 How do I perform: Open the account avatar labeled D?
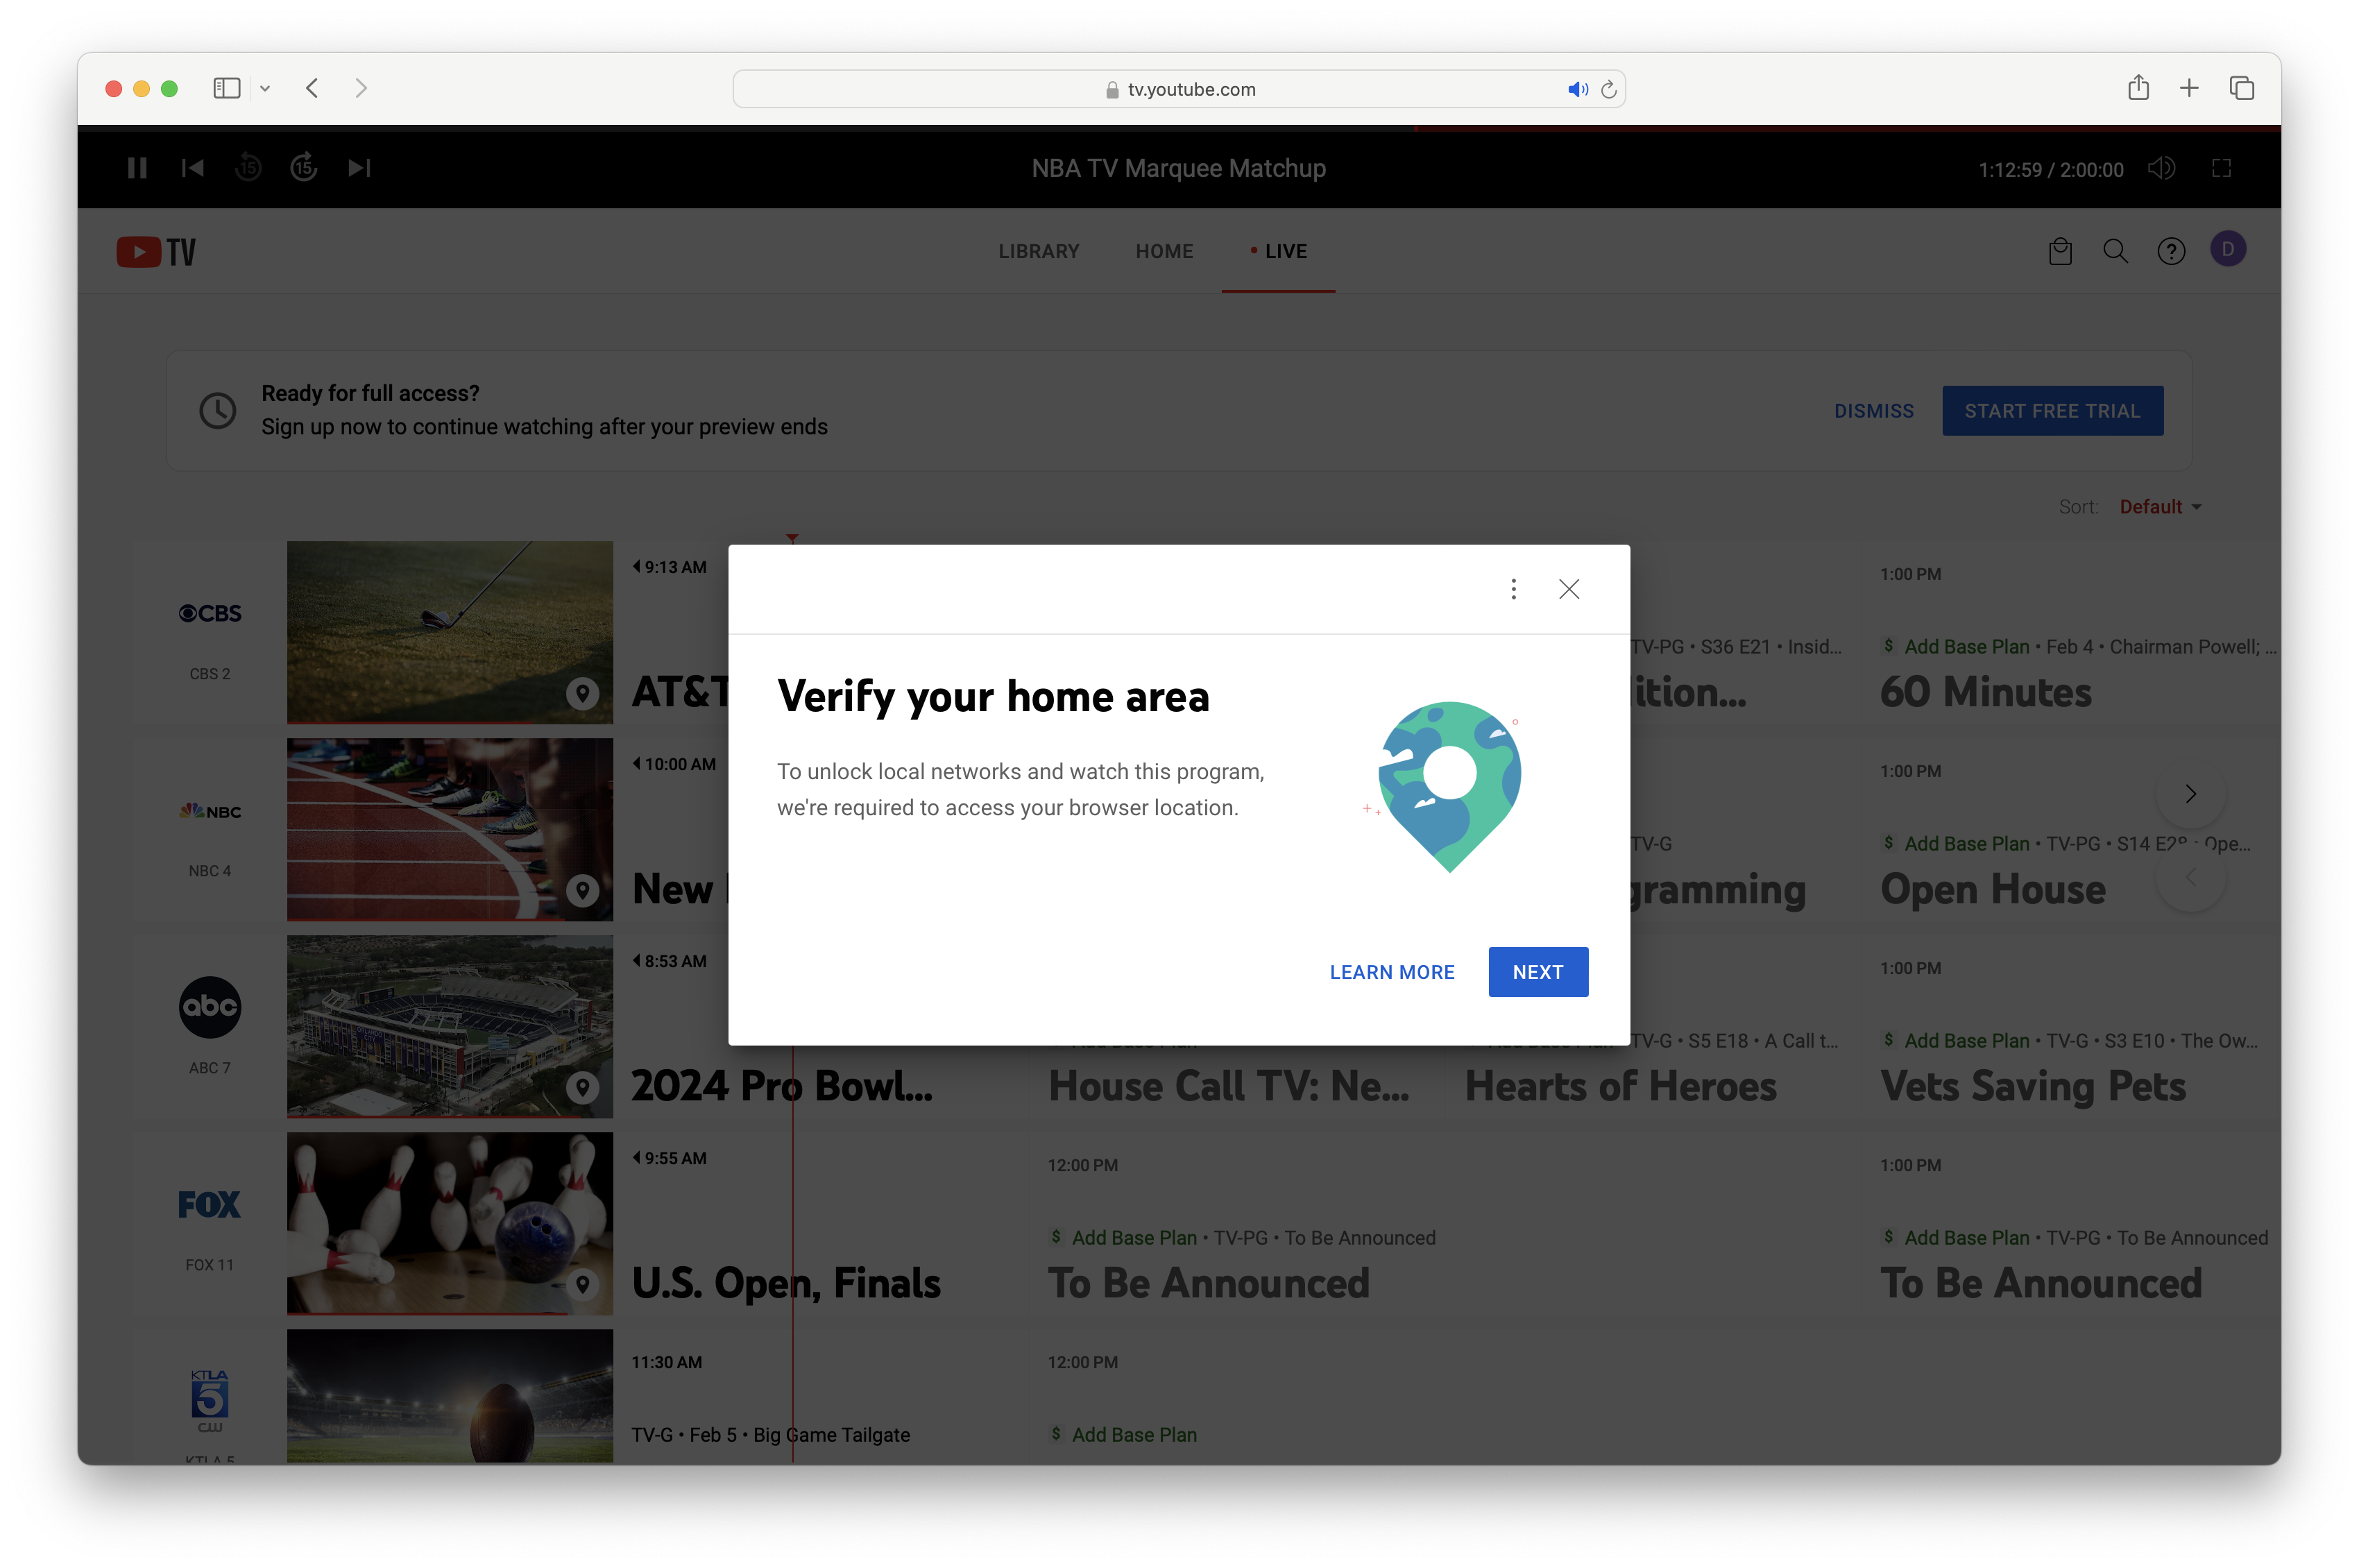click(x=2228, y=249)
